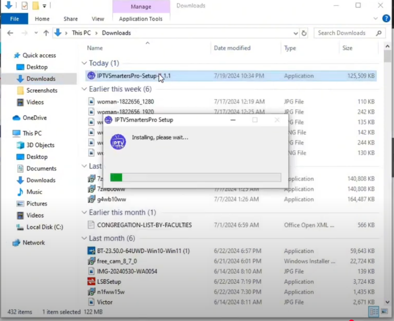This screenshot has height=321, width=394.
Task: Collapse the Today group
Action: (x=84, y=63)
